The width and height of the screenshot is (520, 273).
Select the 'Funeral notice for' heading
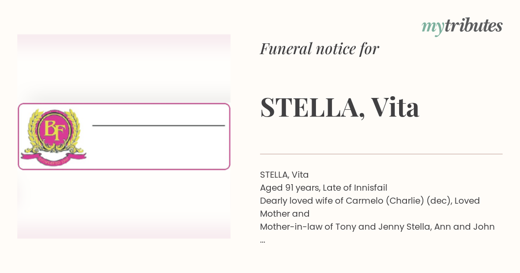(319, 49)
